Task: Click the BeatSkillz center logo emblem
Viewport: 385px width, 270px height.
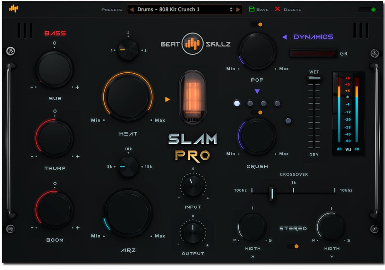Action: click(192, 44)
